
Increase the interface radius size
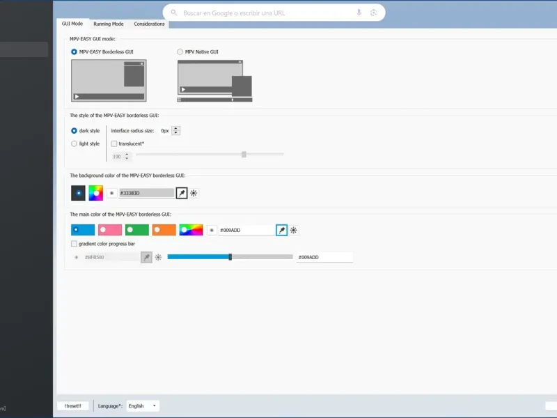click(176, 128)
